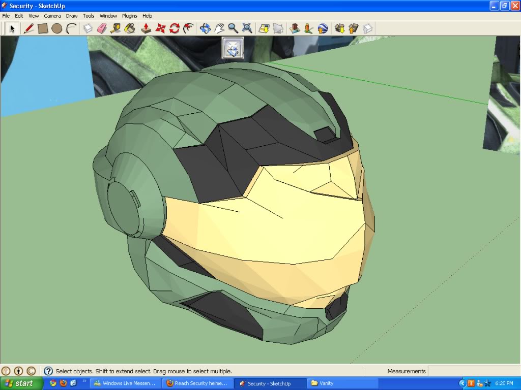The image size is (521, 390).
Task: Click the circled C status icon
Action: click(x=31, y=371)
